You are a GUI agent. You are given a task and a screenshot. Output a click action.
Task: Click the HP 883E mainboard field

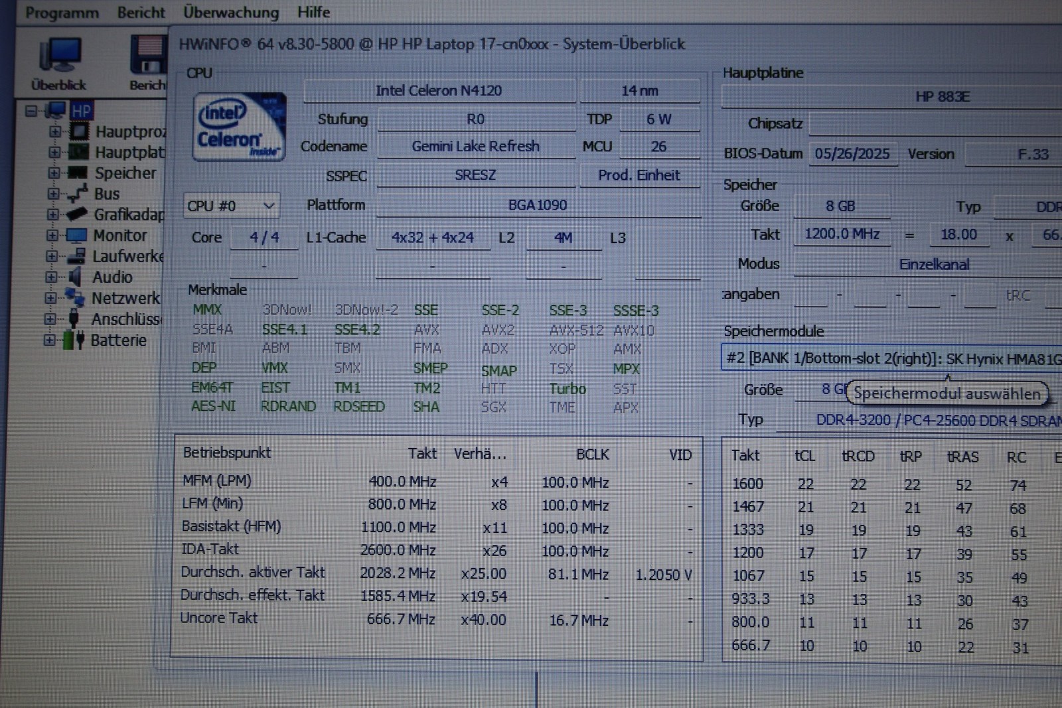click(x=891, y=97)
